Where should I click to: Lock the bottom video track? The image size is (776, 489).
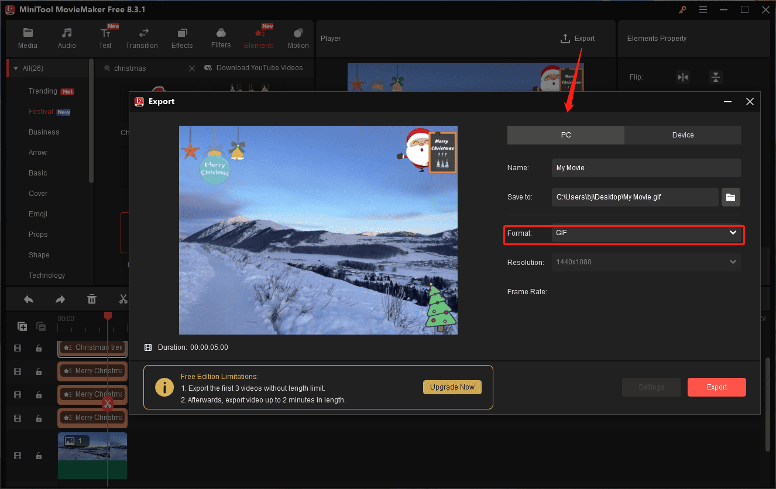(39, 455)
